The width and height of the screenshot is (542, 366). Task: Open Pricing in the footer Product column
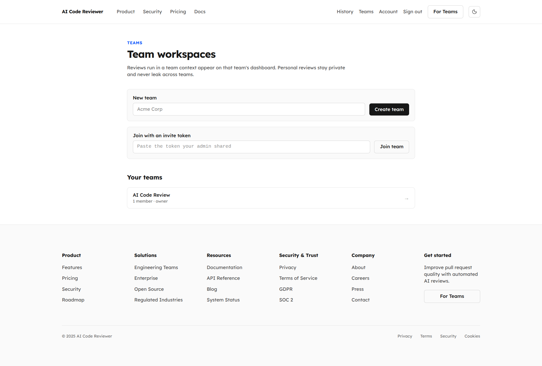pos(70,278)
